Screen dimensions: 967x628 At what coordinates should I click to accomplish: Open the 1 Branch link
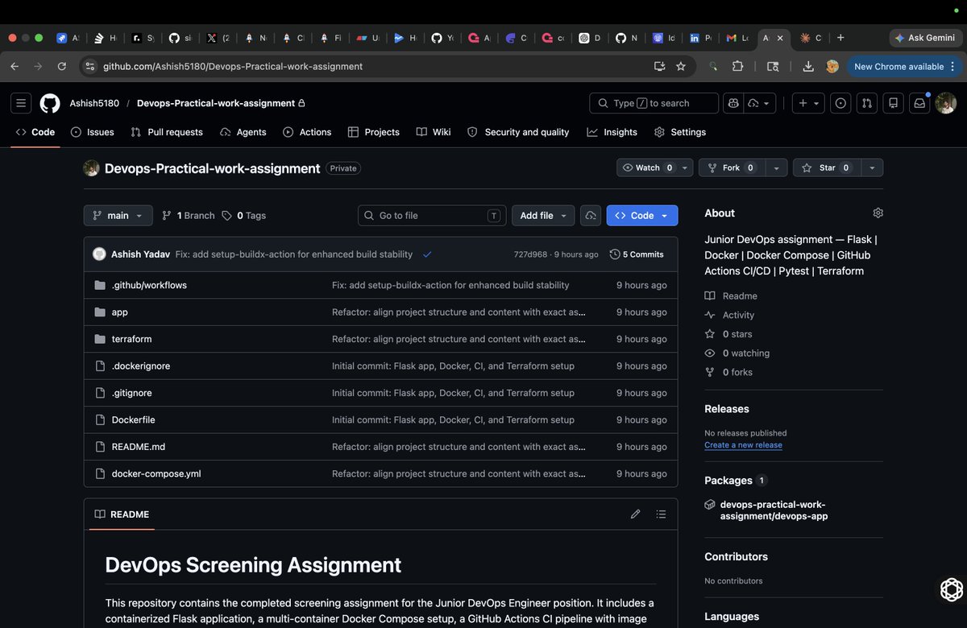(189, 216)
